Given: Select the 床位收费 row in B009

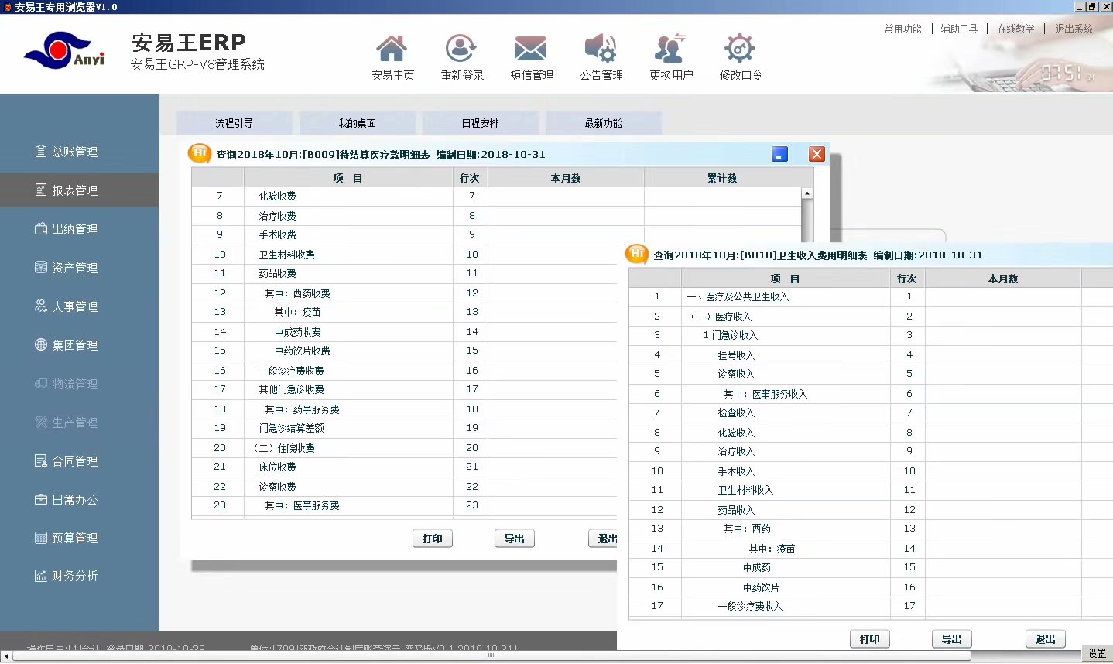Looking at the screenshot, I should [404, 467].
